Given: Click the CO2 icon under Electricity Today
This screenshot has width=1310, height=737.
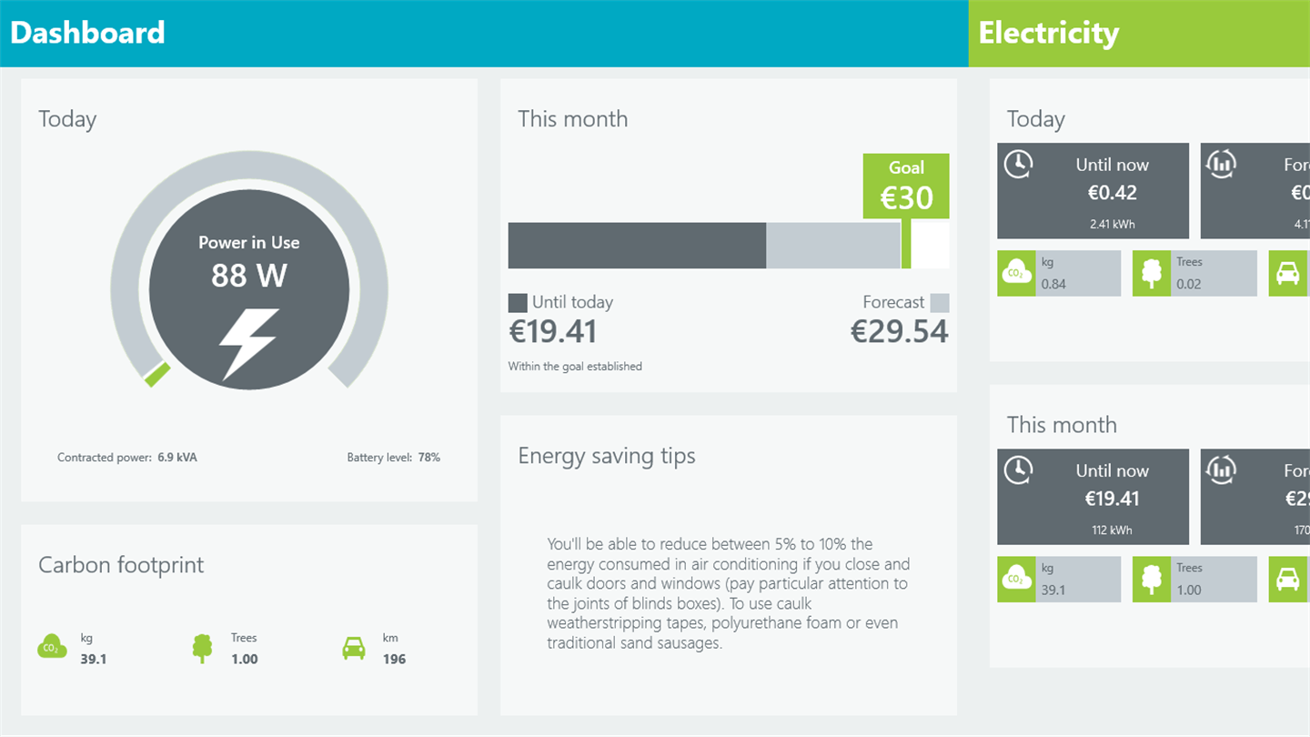Looking at the screenshot, I should tap(1014, 273).
